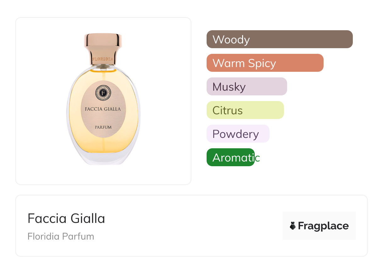This screenshot has height=272, width=383.
Task: Click the spray tube below the bottle label
Action: tap(103, 145)
